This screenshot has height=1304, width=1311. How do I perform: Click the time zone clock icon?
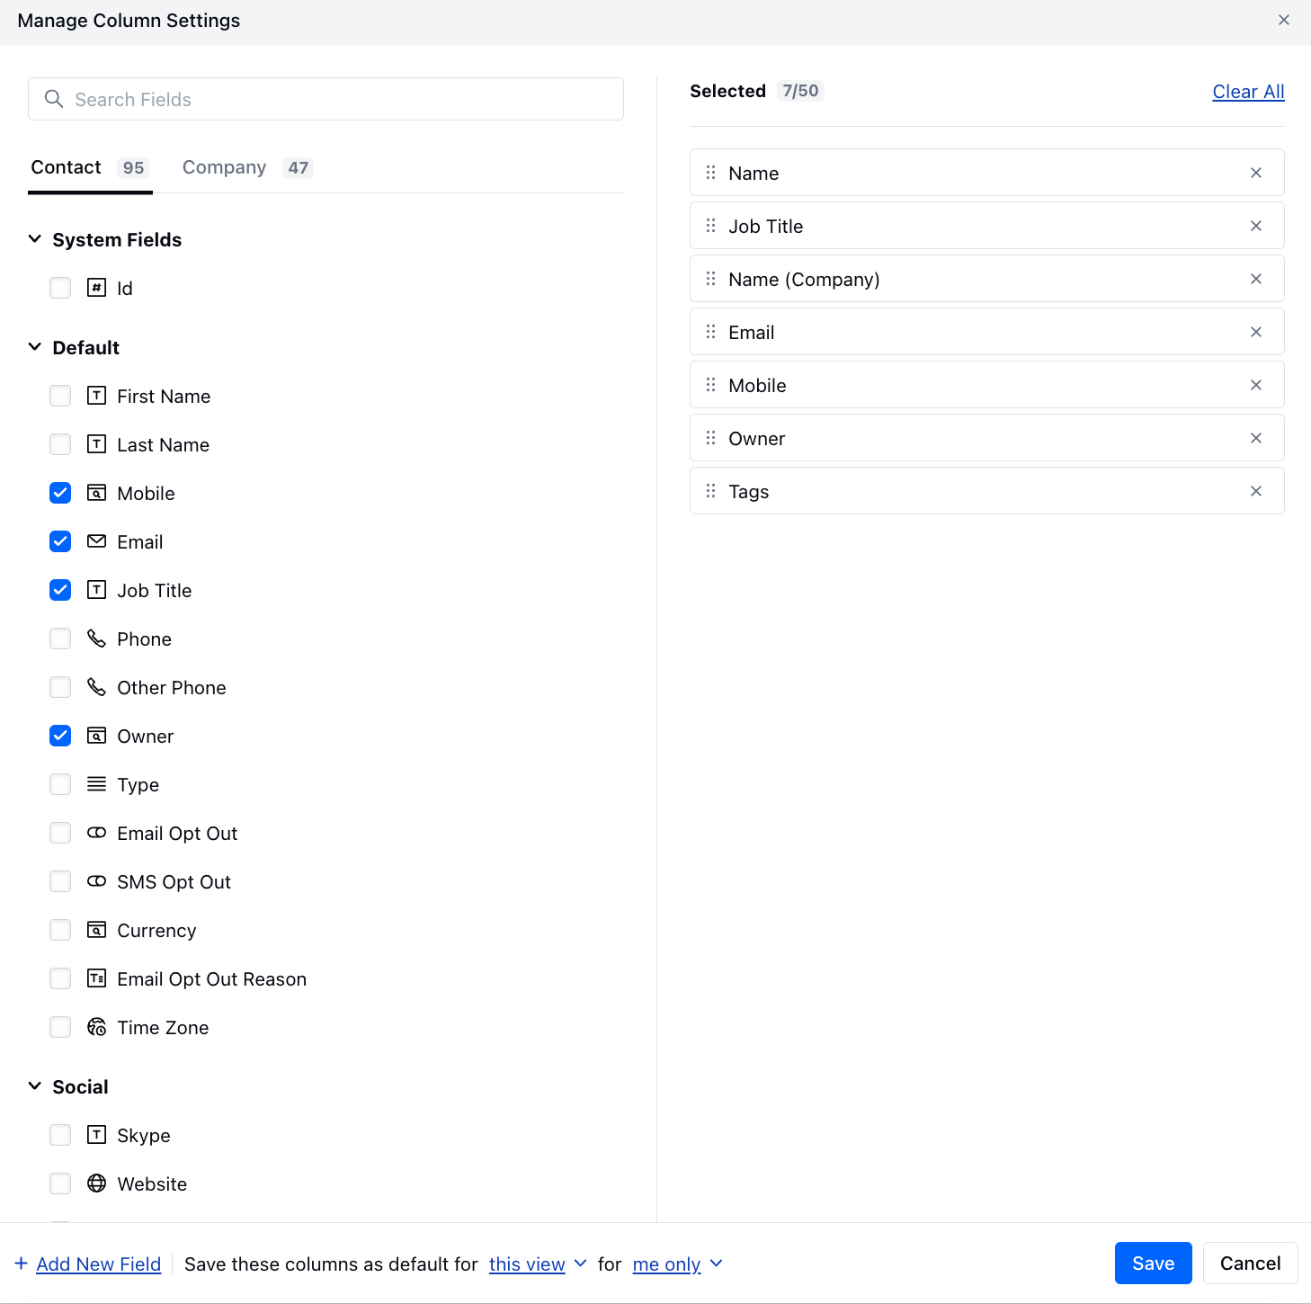coord(96,1027)
